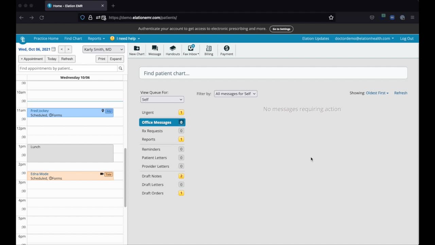Screen dimensions: 435x245
Task: Select the Patient Letters queue
Action: click(x=162, y=158)
